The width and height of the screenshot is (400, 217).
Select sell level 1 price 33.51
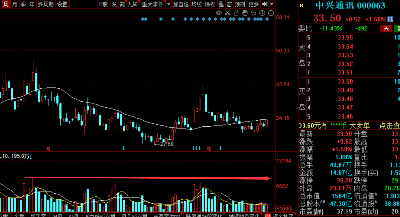tap(345, 73)
